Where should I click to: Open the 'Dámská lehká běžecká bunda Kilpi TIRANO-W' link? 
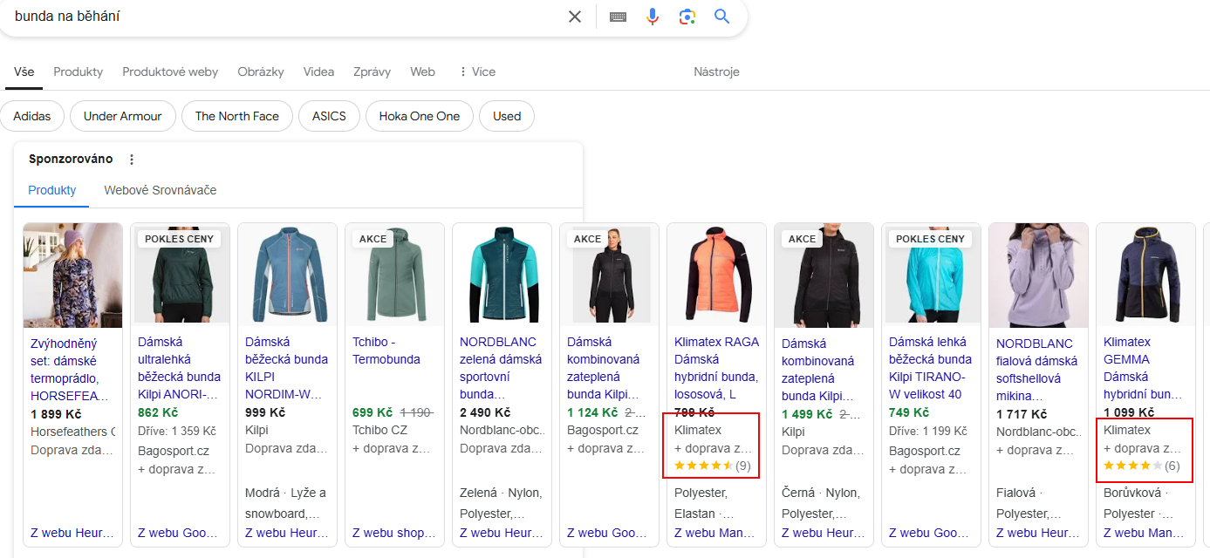931,368
